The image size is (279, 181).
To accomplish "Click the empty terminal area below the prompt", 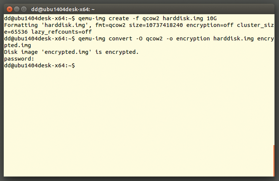I will 139,122.
